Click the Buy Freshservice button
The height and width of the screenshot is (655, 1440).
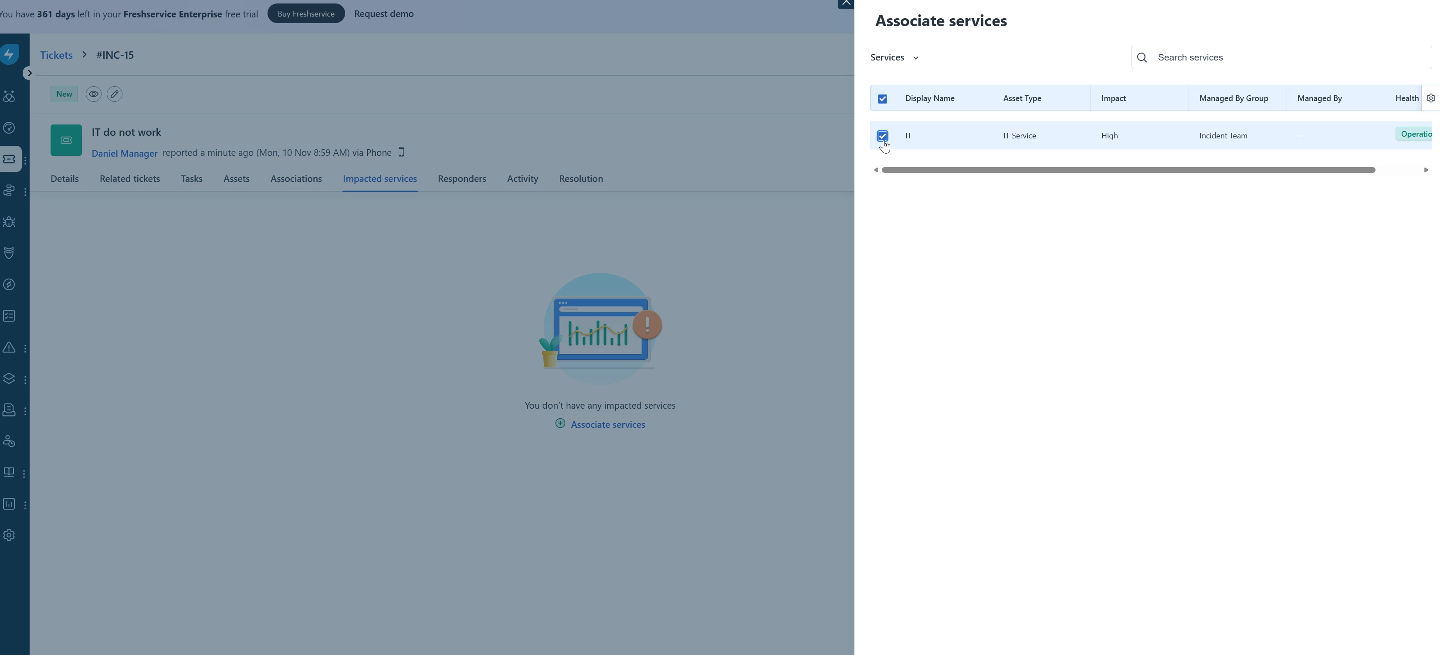point(306,13)
